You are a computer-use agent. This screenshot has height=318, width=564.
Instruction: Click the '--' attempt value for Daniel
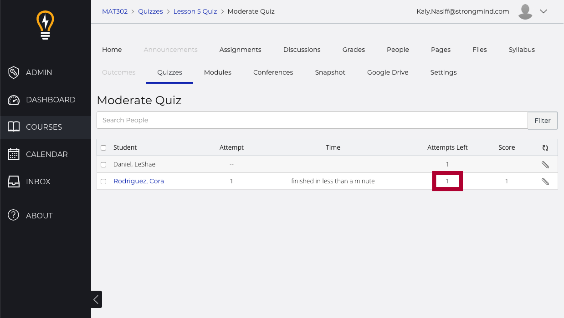pos(231,164)
